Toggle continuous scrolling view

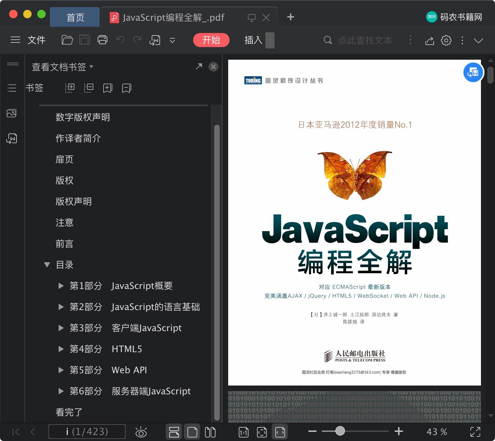(174, 432)
